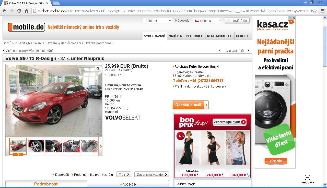Viewport: 327px width, 188px height.
Task: Open Přejít na domovskou stránku dealera link
Action: (200, 86)
